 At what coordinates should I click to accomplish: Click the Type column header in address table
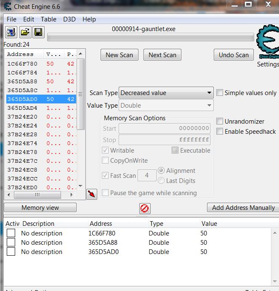(x=157, y=224)
